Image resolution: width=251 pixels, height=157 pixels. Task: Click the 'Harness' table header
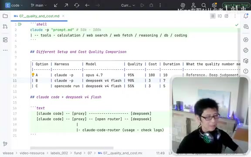tap(61, 64)
